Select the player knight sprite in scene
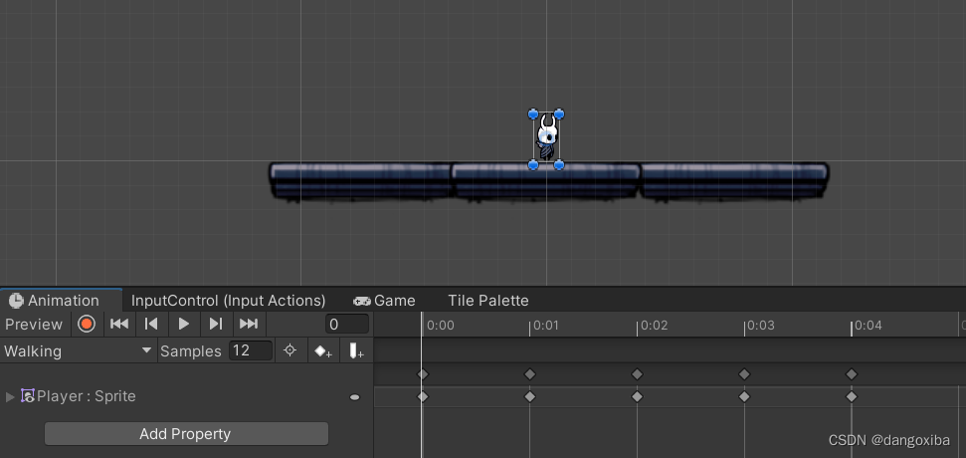Screen dimensions: 966x458 pyautogui.click(x=546, y=139)
